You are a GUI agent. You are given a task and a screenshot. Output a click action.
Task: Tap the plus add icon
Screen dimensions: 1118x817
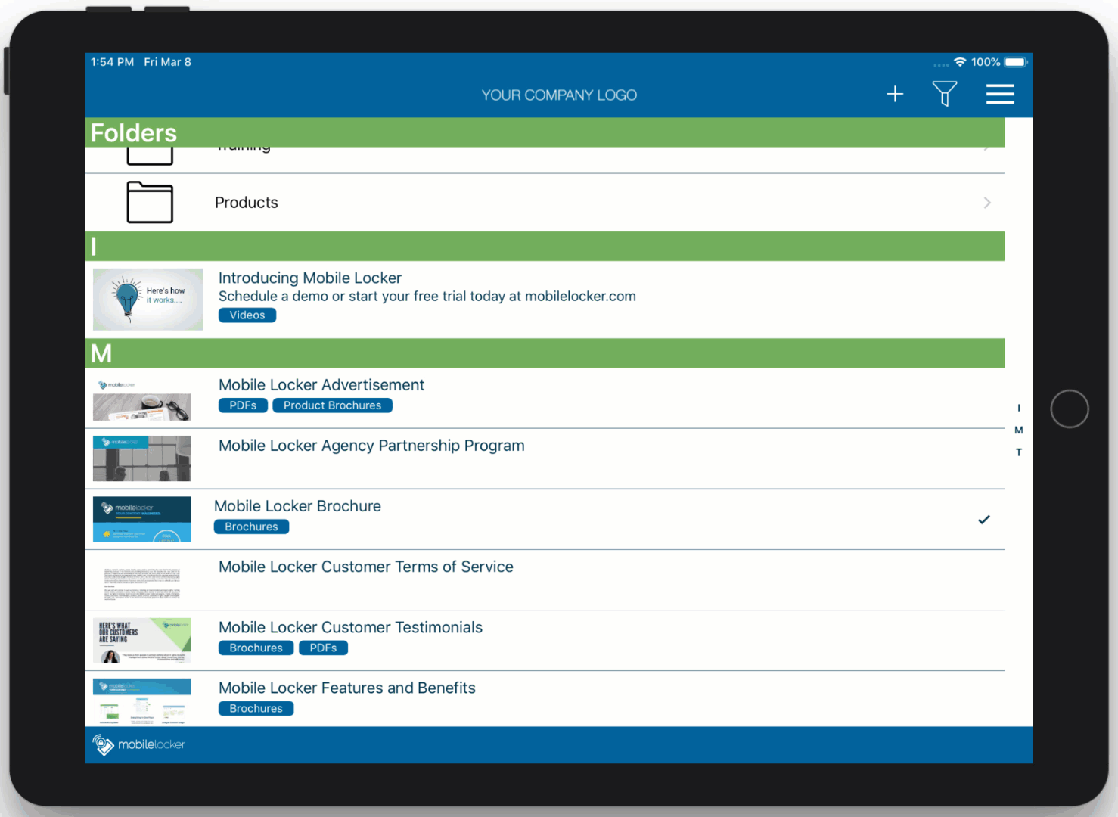[895, 94]
